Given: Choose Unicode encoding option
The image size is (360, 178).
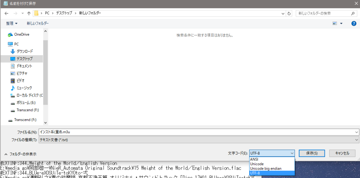Looking at the screenshot, I should pos(272,164).
